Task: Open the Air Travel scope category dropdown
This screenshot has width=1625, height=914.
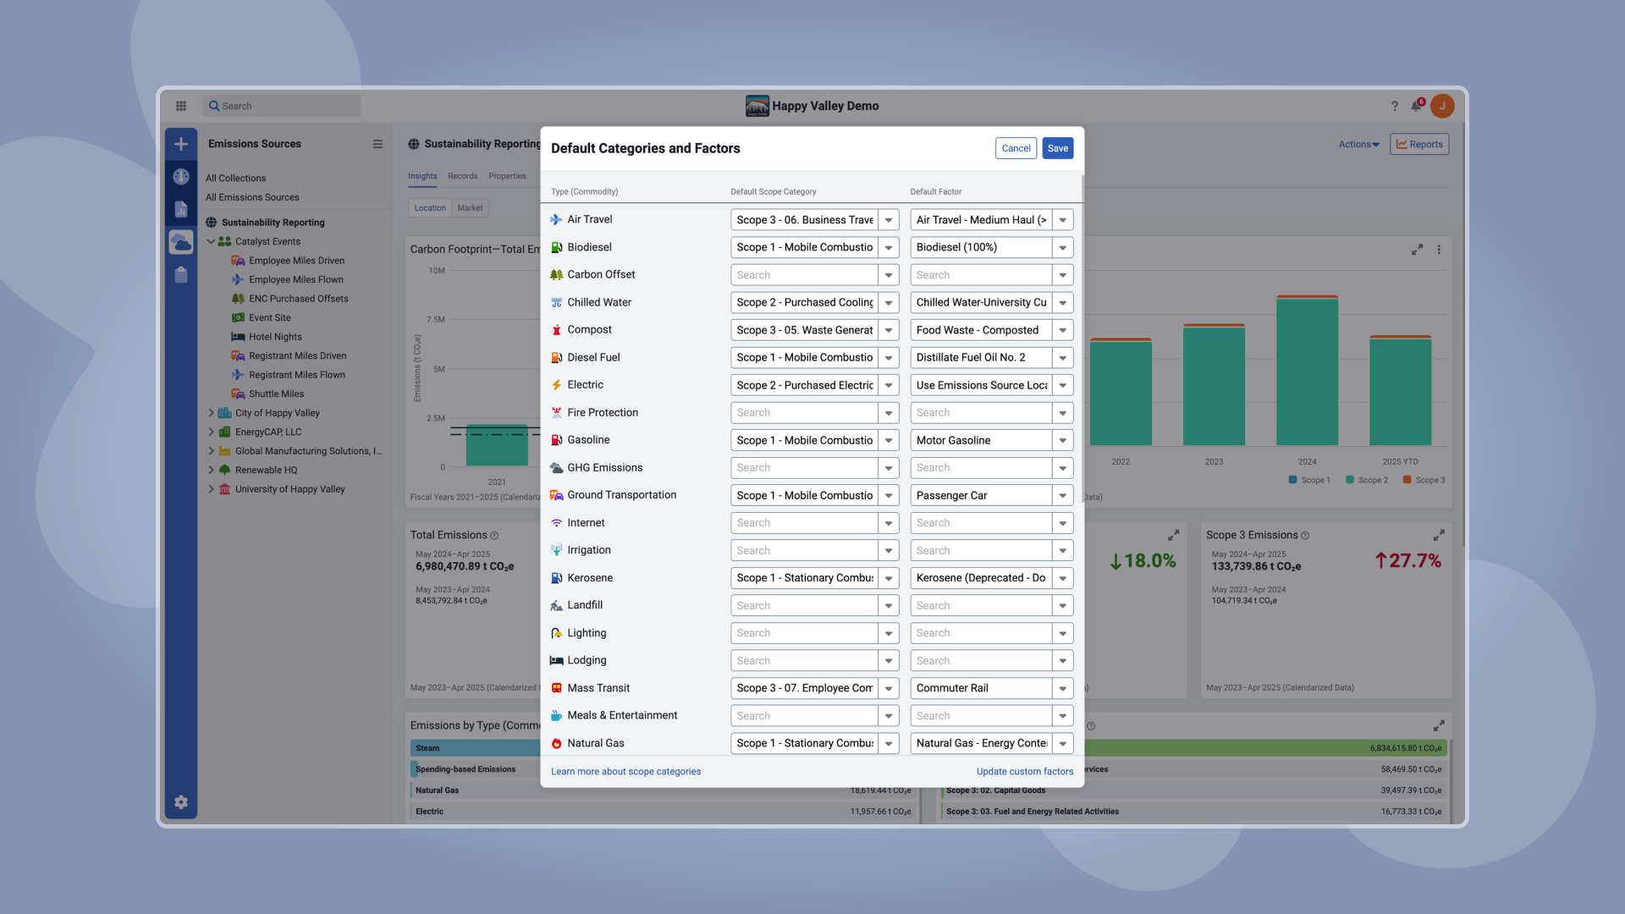Action: point(889,220)
